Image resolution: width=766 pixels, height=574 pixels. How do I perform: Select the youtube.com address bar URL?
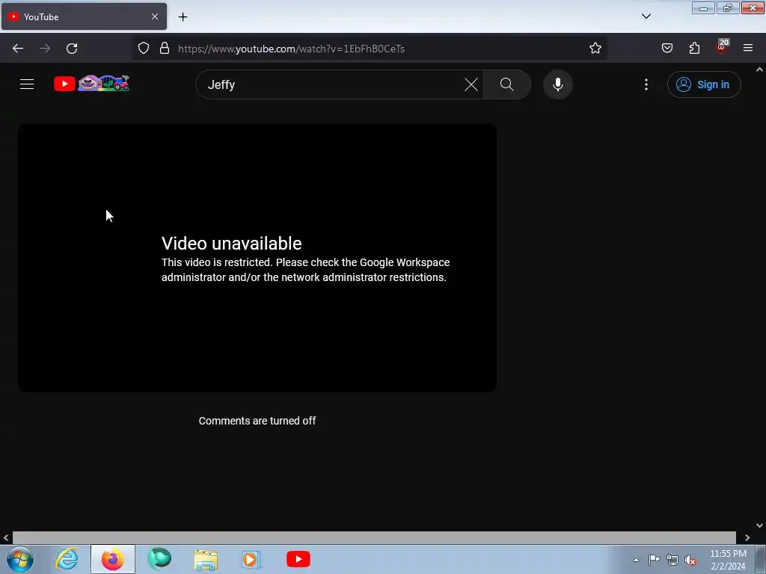pos(291,49)
